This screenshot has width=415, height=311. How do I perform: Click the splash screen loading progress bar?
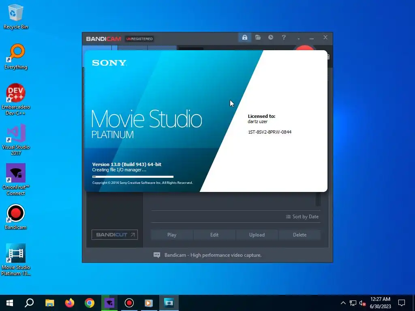click(x=133, y=177)
